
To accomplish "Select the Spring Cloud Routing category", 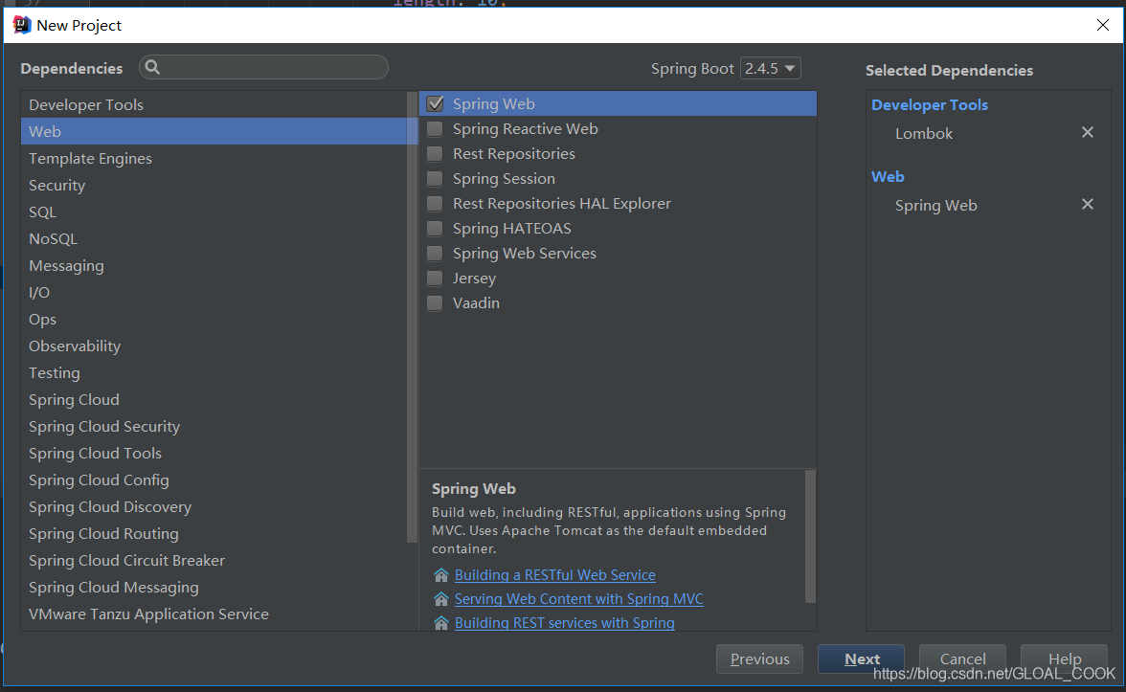I will (214, 533).
